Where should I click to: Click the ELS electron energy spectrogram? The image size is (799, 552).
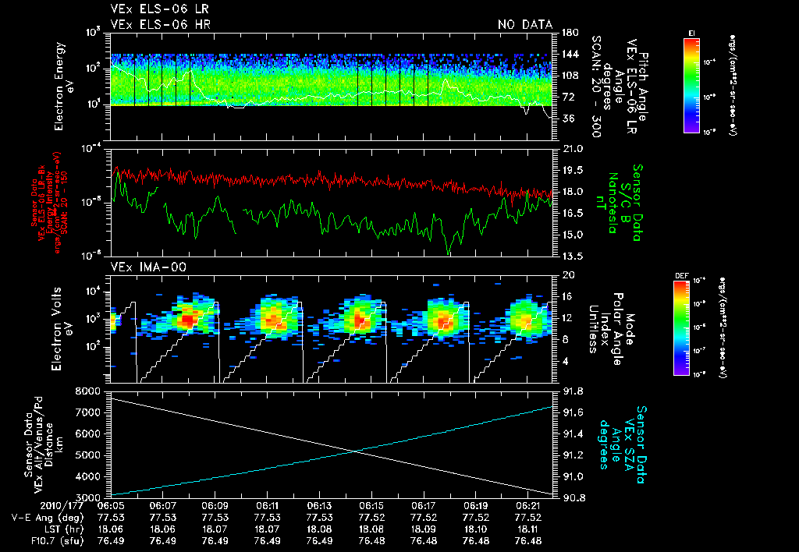pyautogui.click(x=332, y=82)
